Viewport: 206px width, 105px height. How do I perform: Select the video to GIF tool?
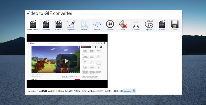pyautogui.click(x=33, y=25)
